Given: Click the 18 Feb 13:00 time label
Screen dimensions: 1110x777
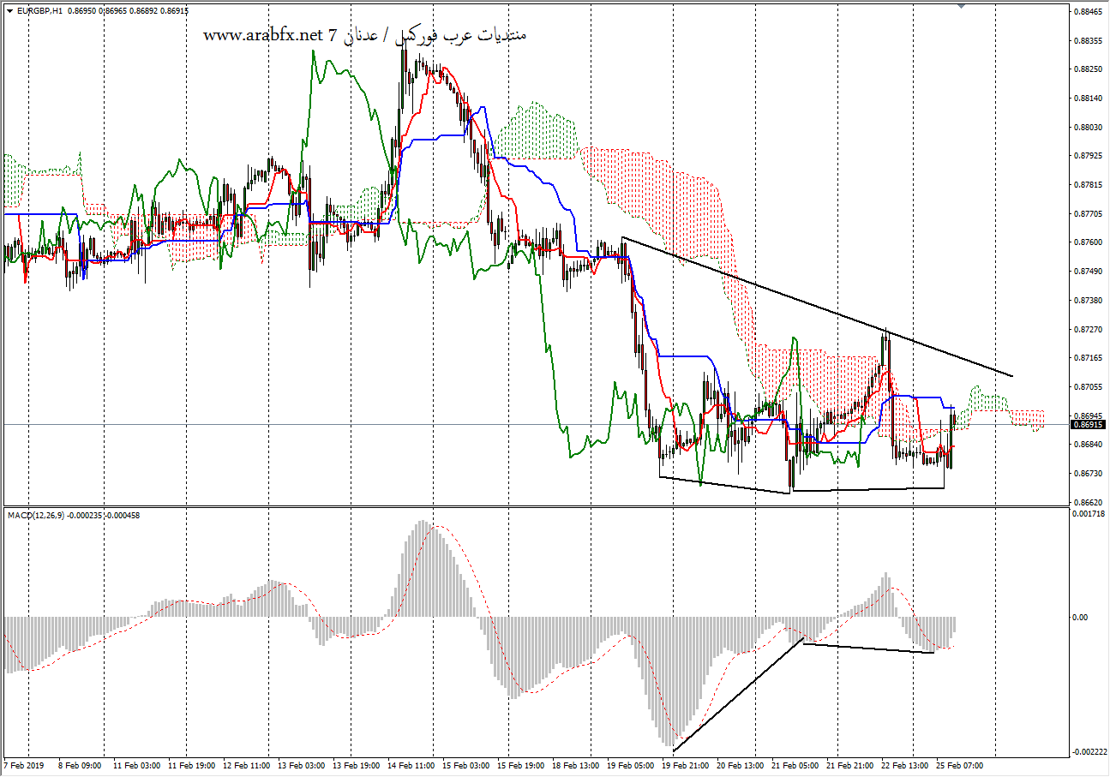Looking at the screenshot, I should 577,765.
